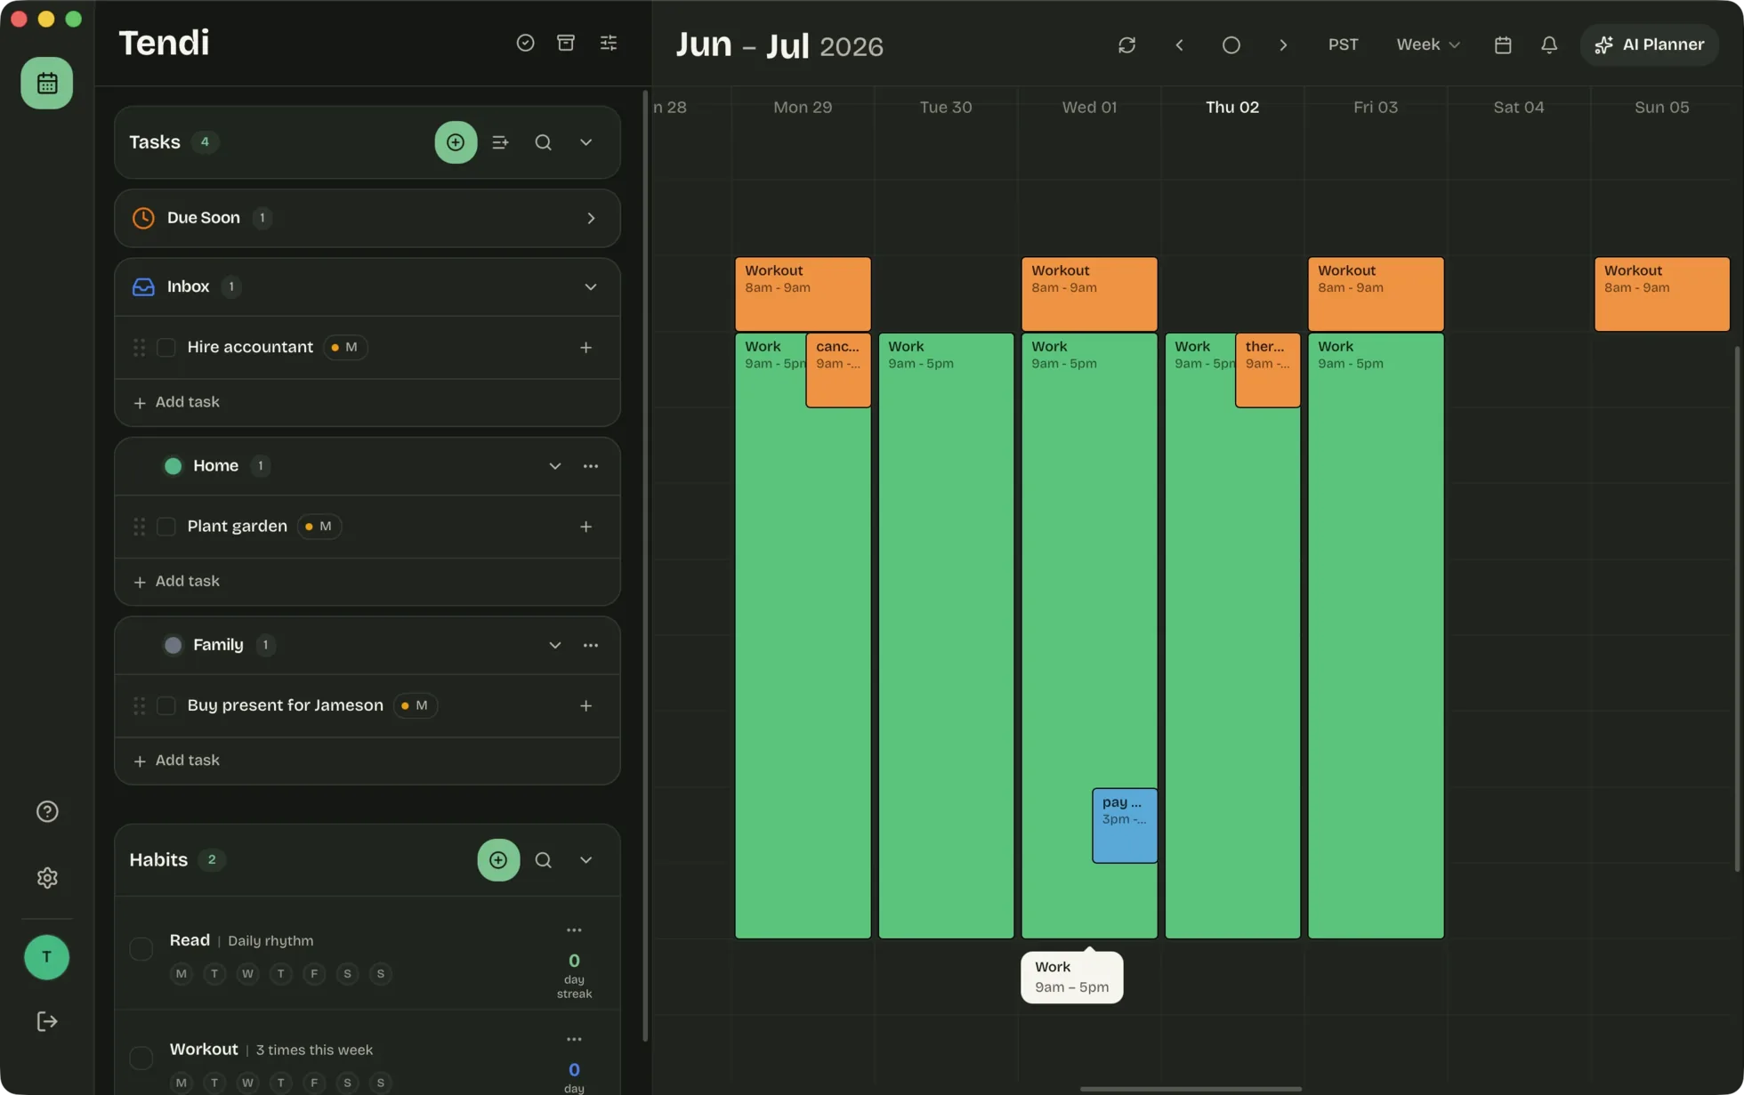
Task: Search tasks with the magnifier icon
Action: tap(543, 142)
